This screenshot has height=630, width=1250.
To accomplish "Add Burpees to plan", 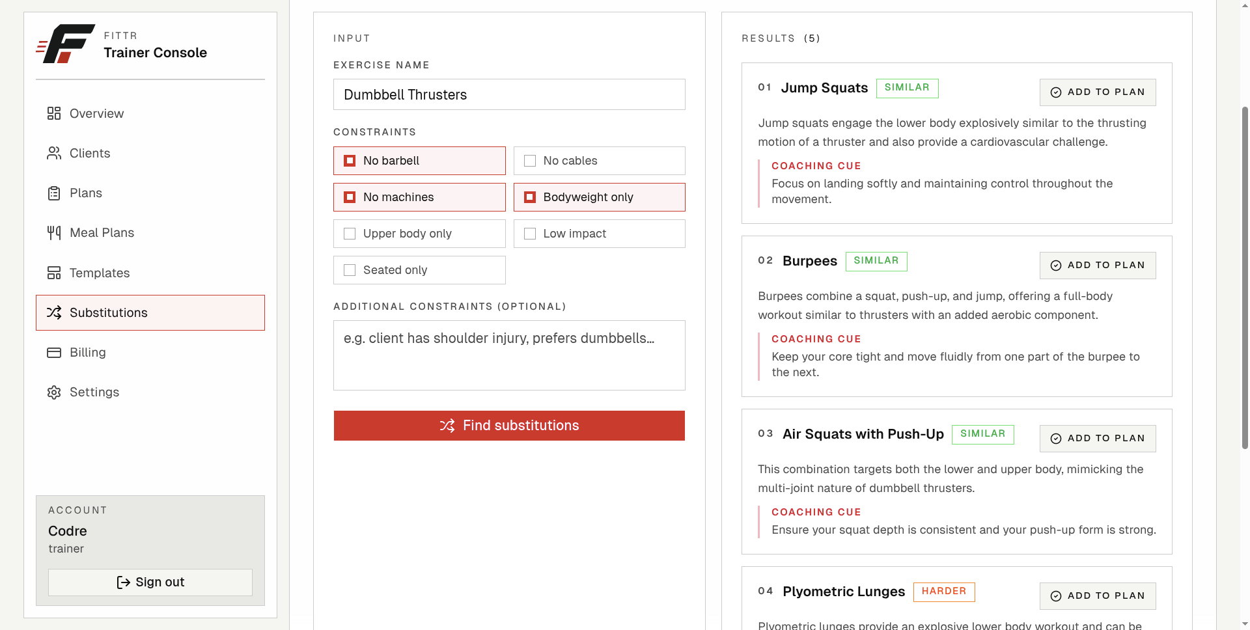I will (x=1098, y=266).
